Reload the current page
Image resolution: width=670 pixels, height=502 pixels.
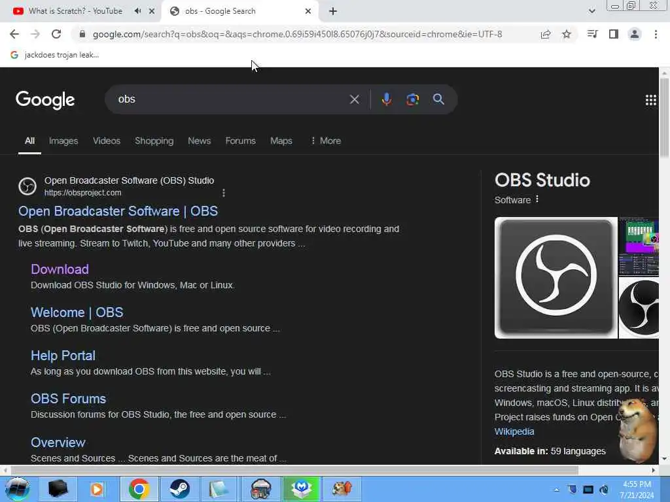pos(56,34)
